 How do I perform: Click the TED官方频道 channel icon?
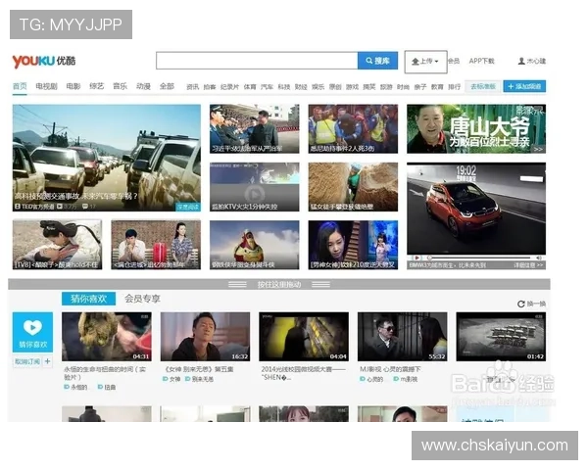pos(18,207)
